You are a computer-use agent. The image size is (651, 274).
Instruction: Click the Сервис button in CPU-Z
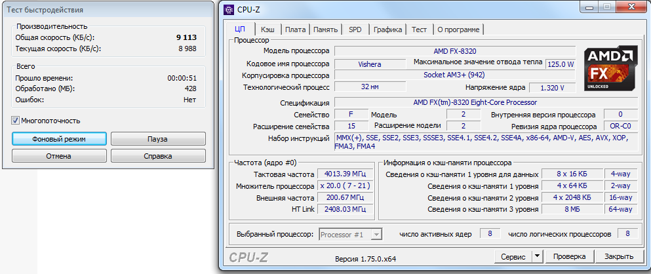click(513, 256)
